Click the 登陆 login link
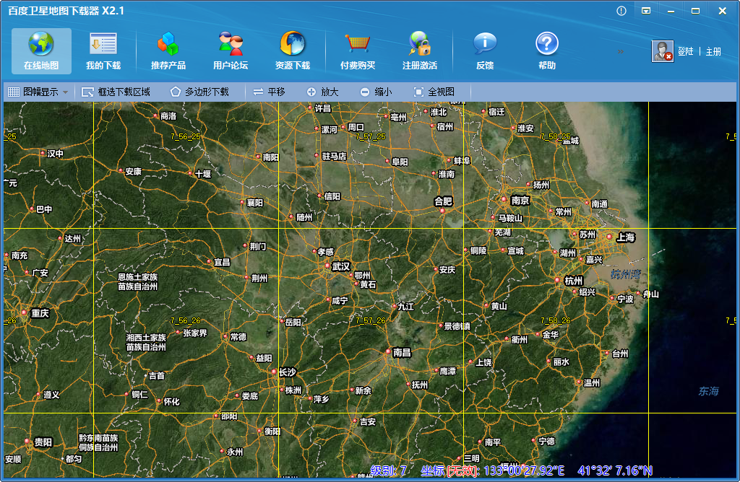 coord(685,52)
